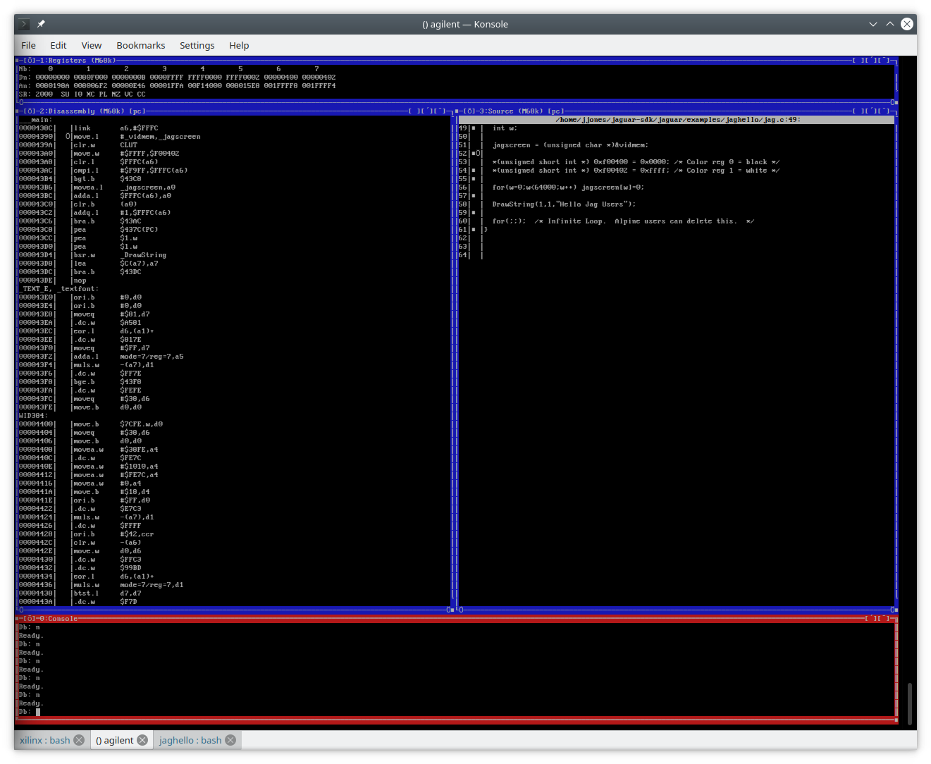This screenshot has width=931, height=764.
Task: Click the Konsole vertical scrollbar handle
Action: pyautogui.click(x=910, y=703)
